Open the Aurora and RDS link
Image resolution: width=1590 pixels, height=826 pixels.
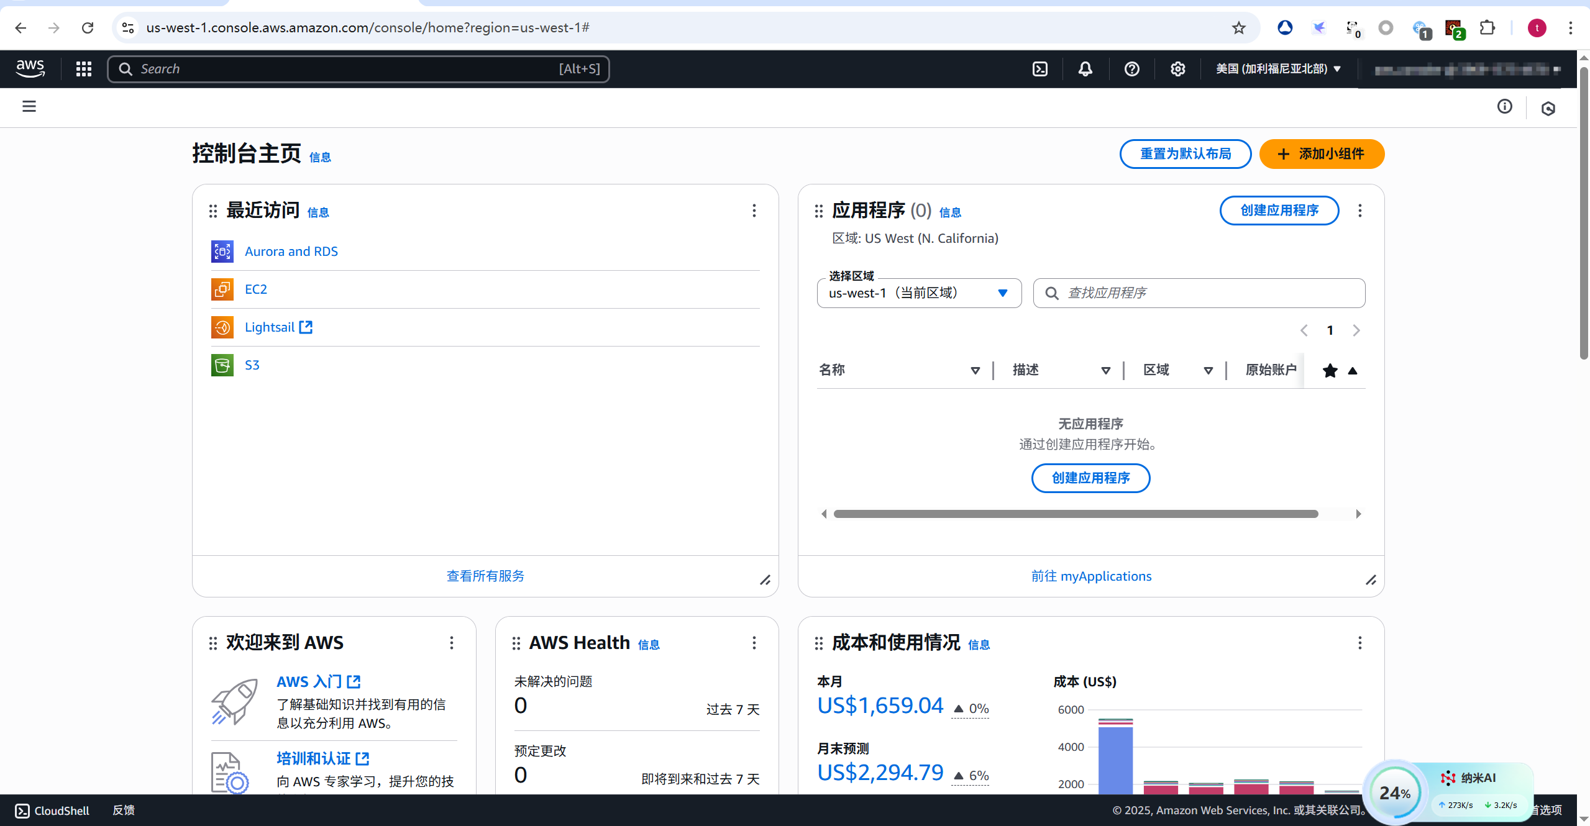pos(291,252)
